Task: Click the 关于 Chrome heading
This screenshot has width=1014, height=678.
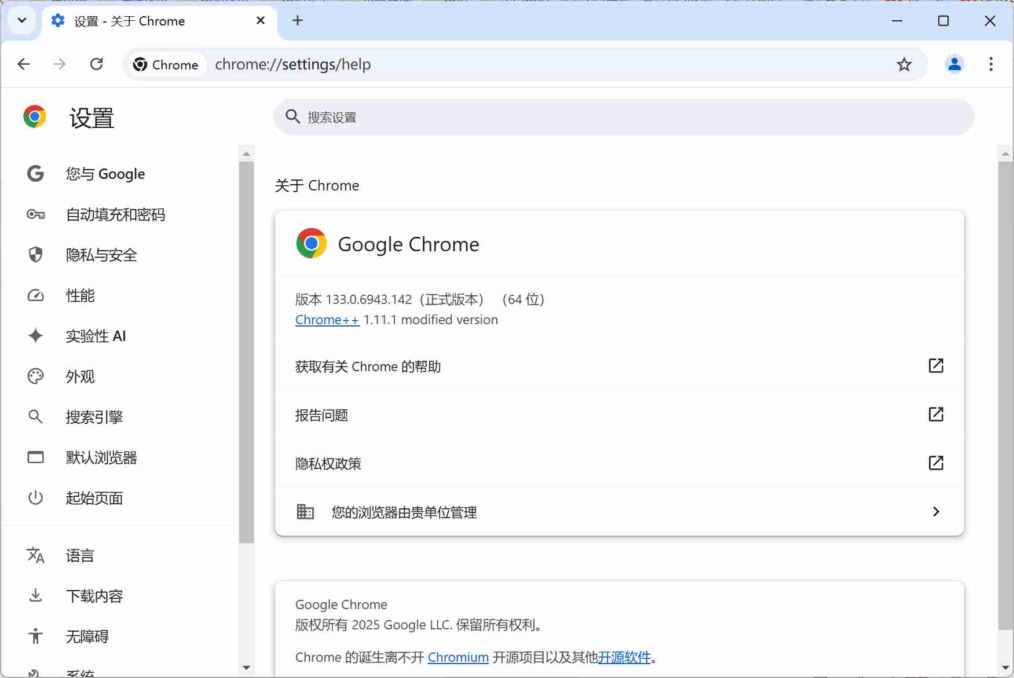Action: click(317, 185)
